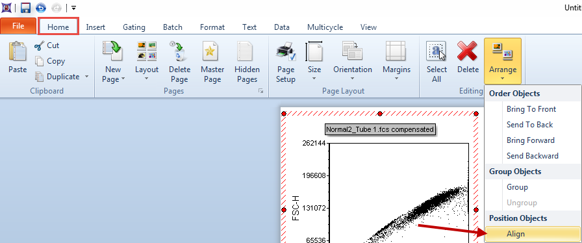Open the Format ribbon tab
This screenshot has width=582, height=243.
pos(212,27)
